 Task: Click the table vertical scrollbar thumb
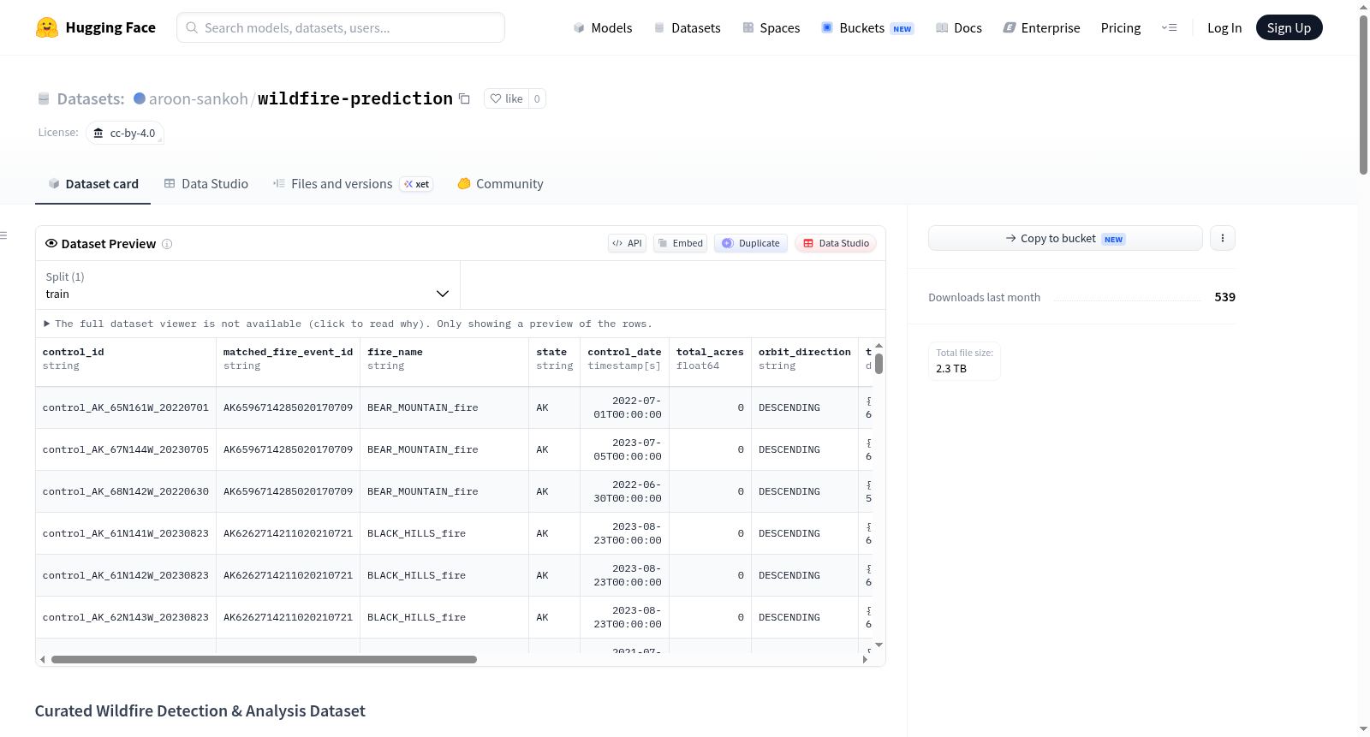coord(879,364)
